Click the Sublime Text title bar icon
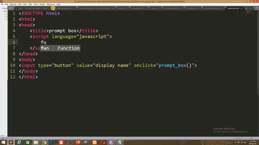The width and height of the screenshot is (259, 145). point(1,1)
